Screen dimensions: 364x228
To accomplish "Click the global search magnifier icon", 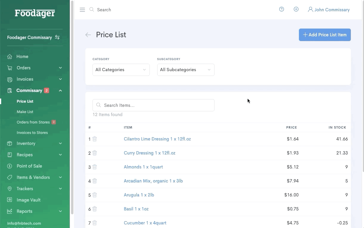I will point(92,10).
